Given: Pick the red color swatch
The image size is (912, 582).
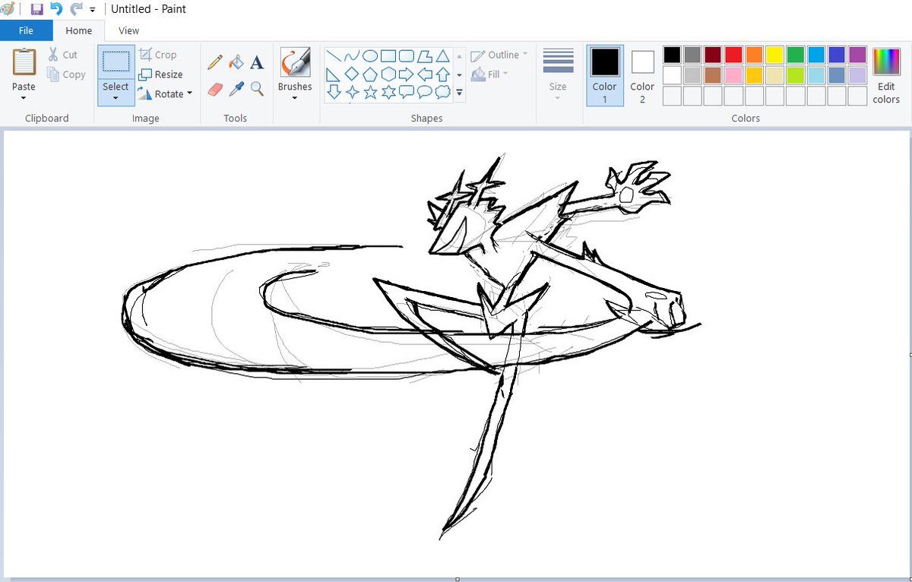Looking at the screenshot, I should pyautogui.click(x=733, y=55).
